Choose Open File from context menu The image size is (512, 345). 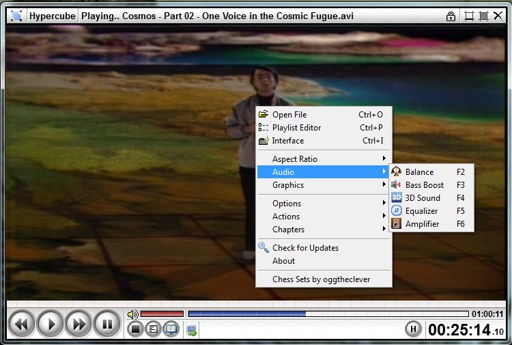click(x=324, y=115)
